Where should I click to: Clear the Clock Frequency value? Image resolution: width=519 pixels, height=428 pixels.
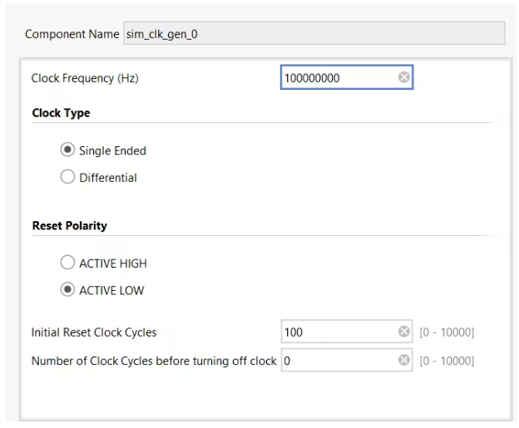[x=403, y=77]
